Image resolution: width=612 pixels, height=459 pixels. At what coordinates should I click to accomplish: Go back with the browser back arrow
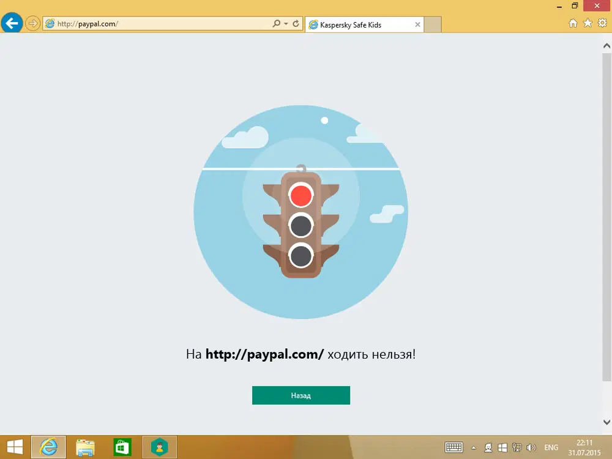point(12,23)
